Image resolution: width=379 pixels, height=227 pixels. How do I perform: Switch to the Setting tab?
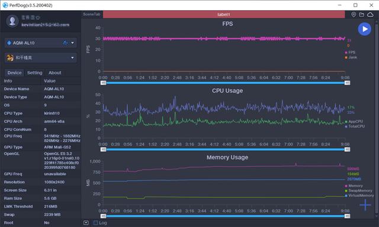[34, 72]
